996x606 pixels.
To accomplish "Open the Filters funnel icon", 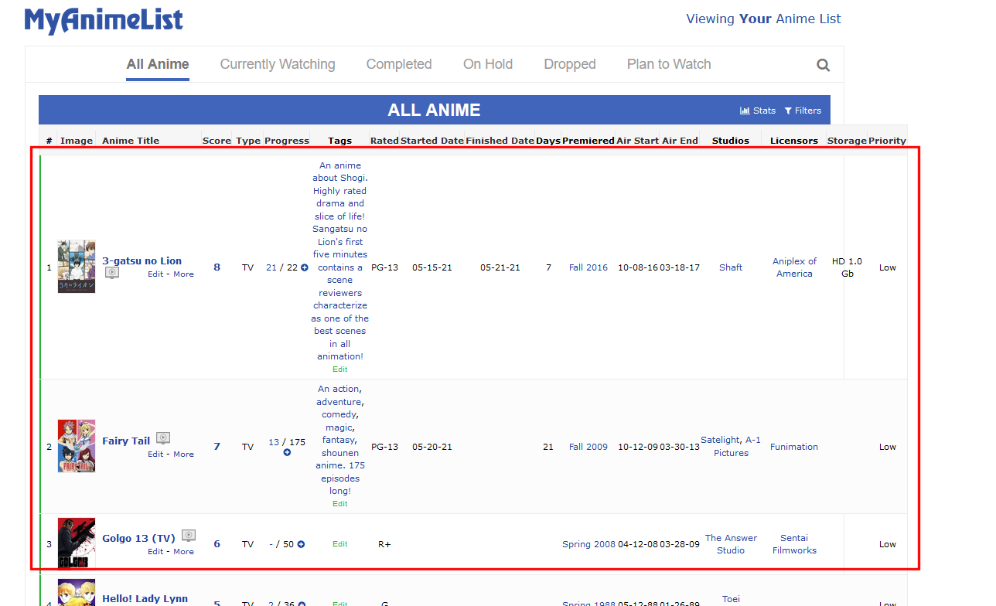I will click(788, 111).
